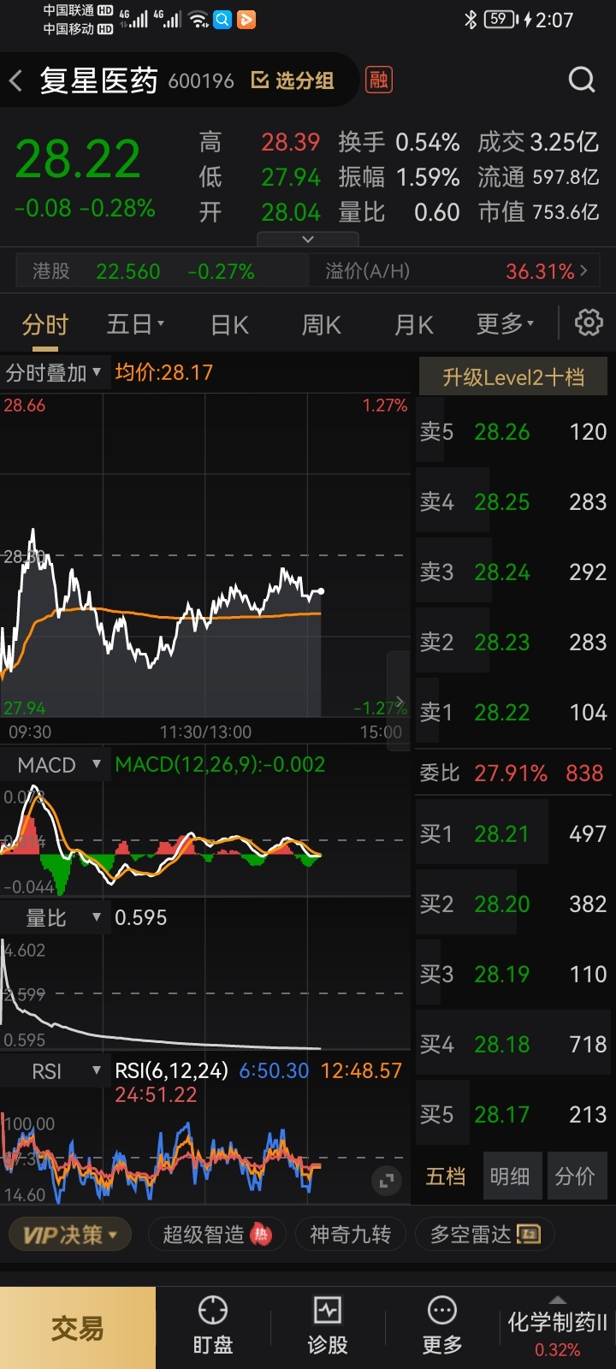Switch order panel to 明细 view
Viewport: 616px width, 1369px height.
(x=510, y=1177)
